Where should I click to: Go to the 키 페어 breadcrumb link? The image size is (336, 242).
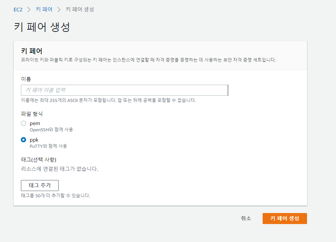tap(44, 10)
